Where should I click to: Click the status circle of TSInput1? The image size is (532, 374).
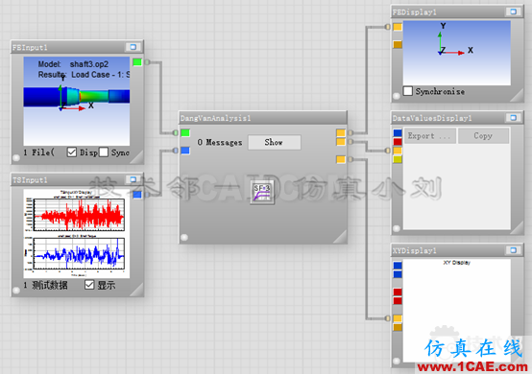pyautogui.click(x=16, y=291)
